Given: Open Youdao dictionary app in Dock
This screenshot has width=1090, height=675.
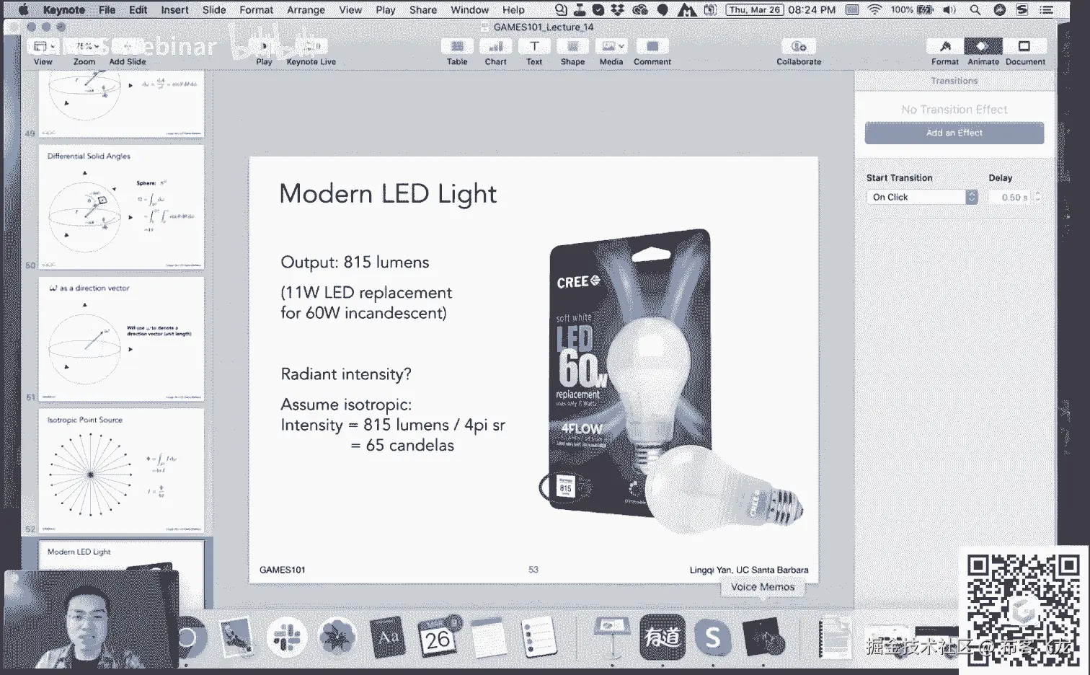Looking at the screenshot, I should click(663, 637).
